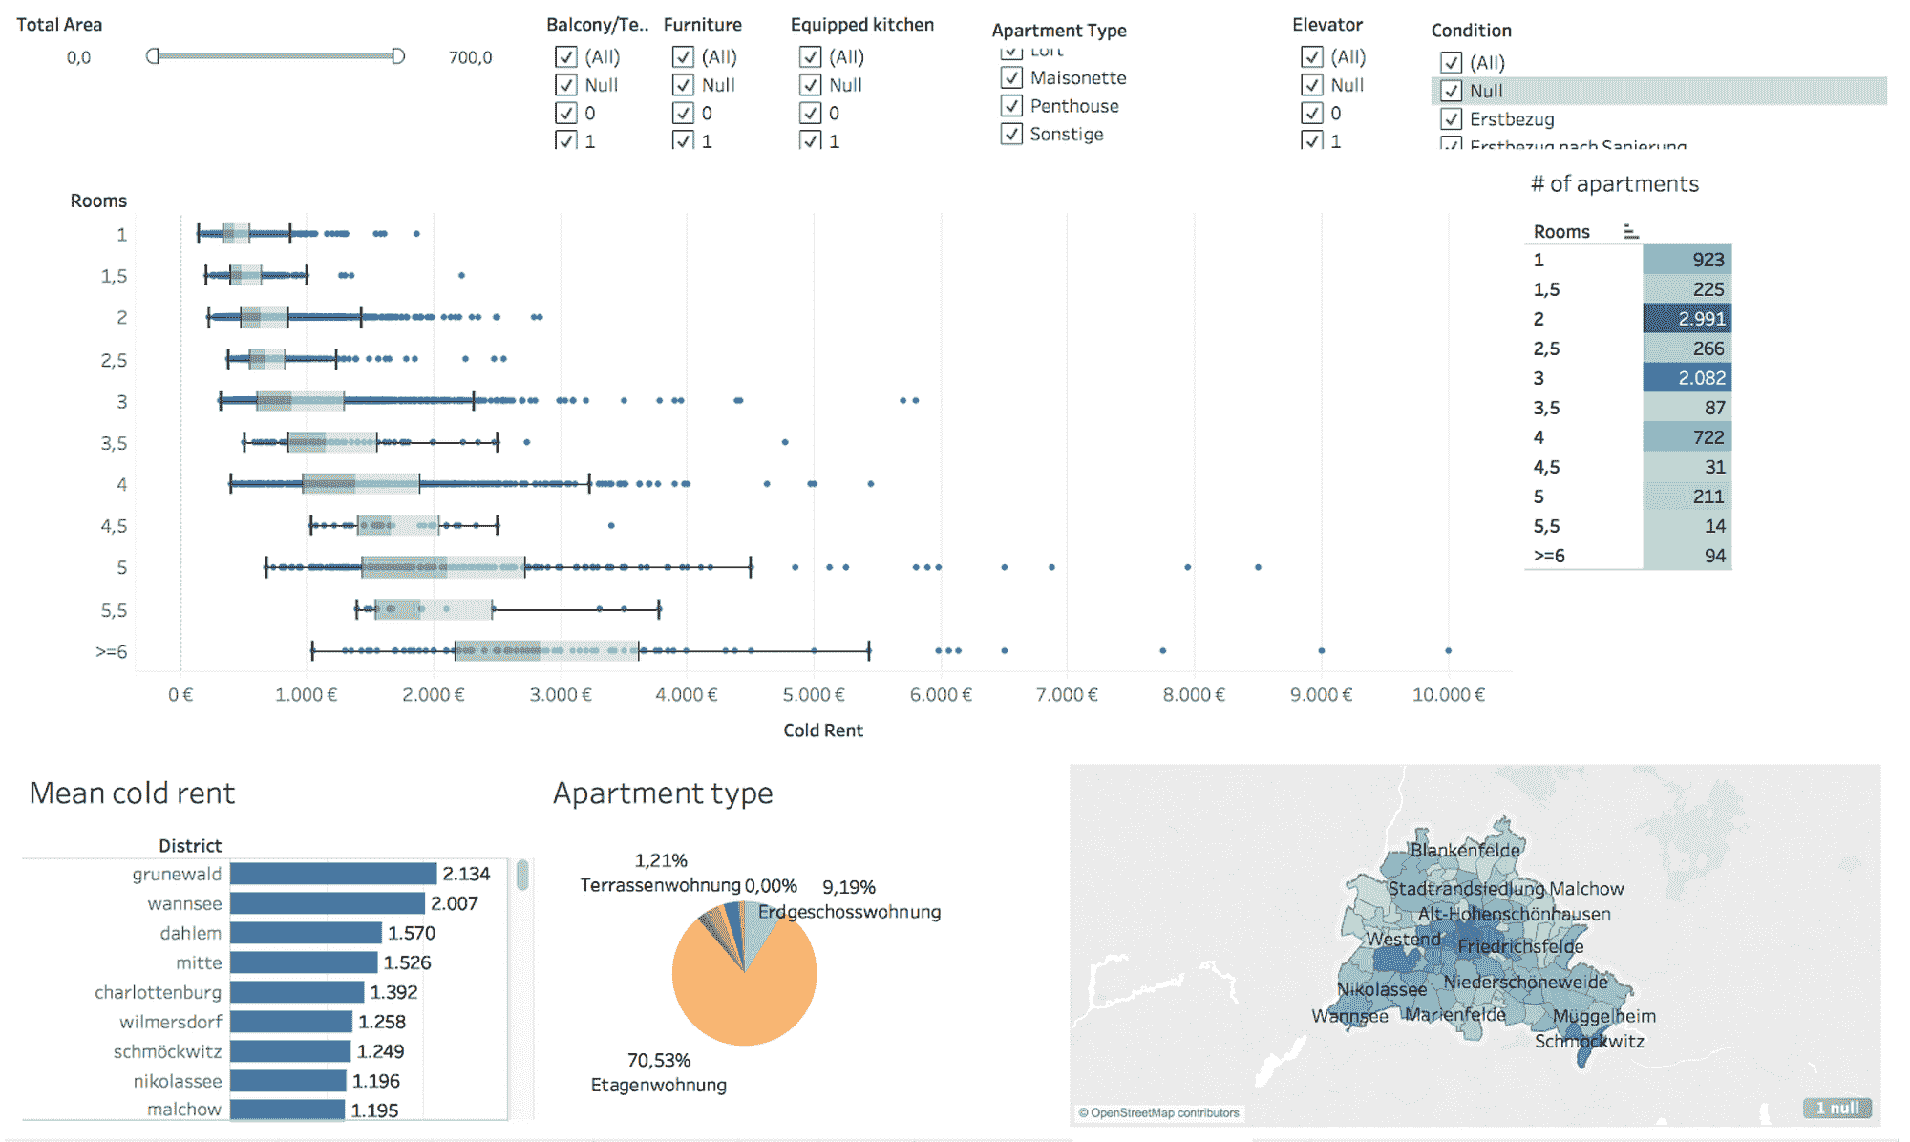Click the right handle of Total Area slider
Viewport: 1910px width, 1142px height.
pos(398,56)
